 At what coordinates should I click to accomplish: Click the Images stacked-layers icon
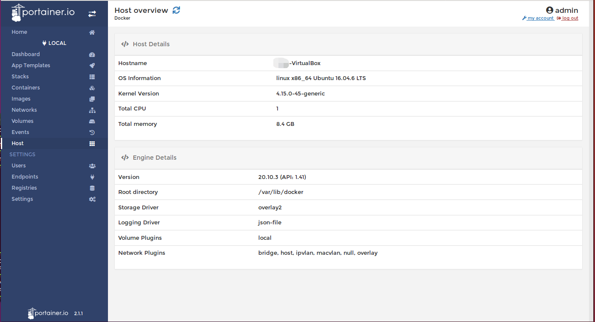92,98
